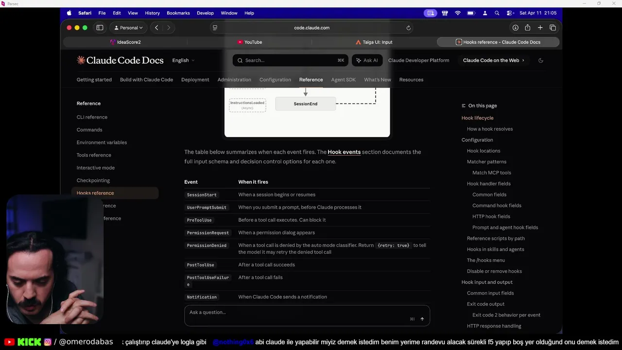Open Claude Developer Platform link

(x=418, y=60)
